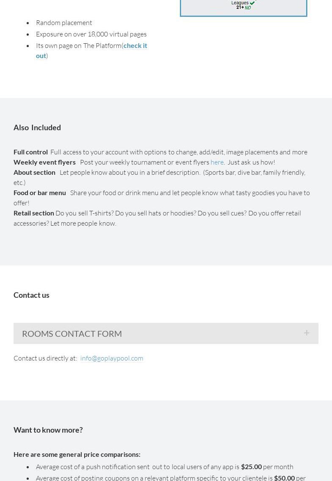Click the "Also Included" heading
Screen dimensions: 332x481
(x=37, y=127)
